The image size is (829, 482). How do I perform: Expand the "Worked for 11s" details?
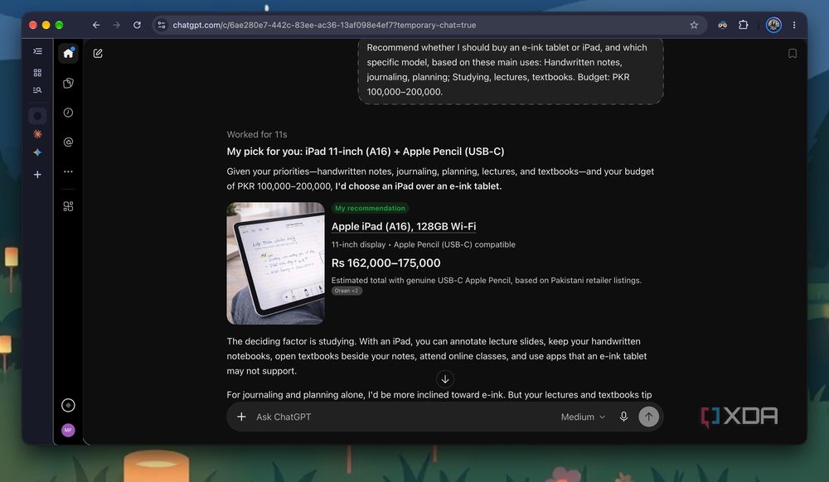coord(257,135)
